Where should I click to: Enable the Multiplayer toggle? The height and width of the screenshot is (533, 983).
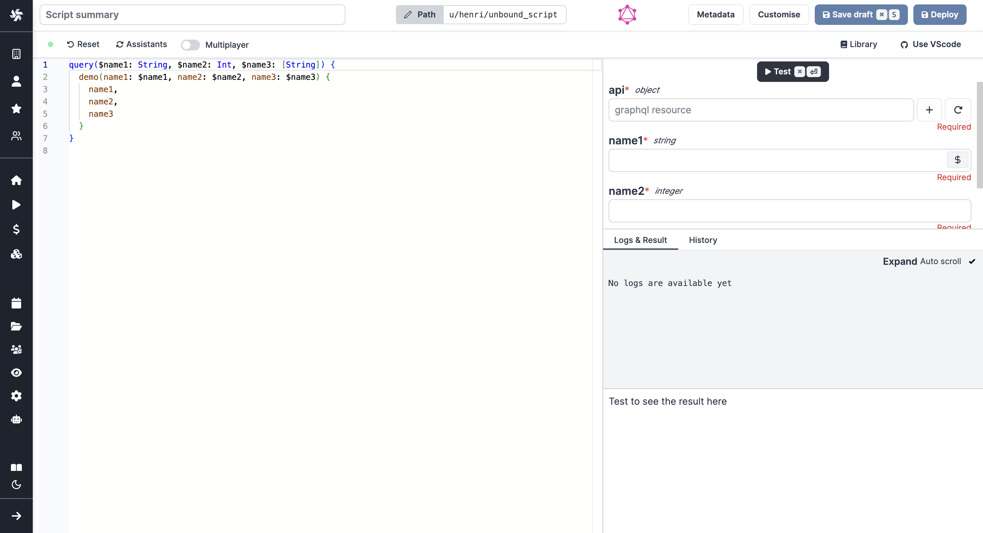click(x=190, y=45)
